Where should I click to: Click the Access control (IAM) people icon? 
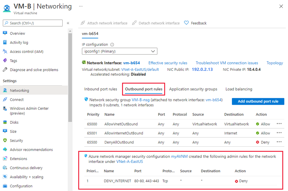[x=5, y=51]
